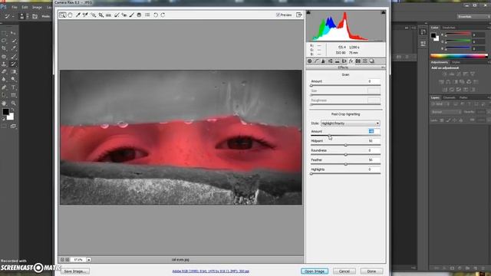Select Photoshop Move tool in left toolbox

coord(13,33)
